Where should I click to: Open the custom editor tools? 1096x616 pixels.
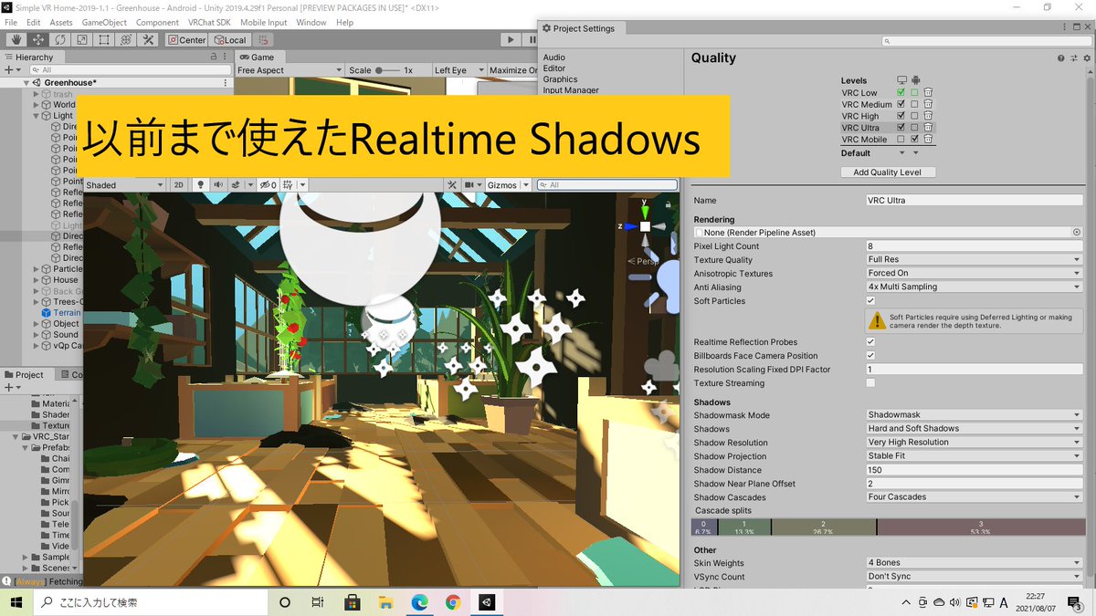coord(148,40)
